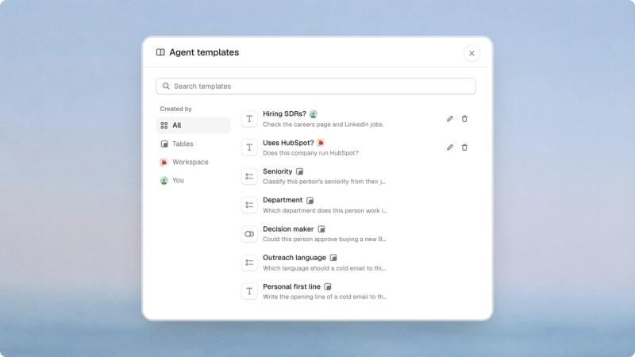Filter templates by Workspace

[x=193, y=162]
